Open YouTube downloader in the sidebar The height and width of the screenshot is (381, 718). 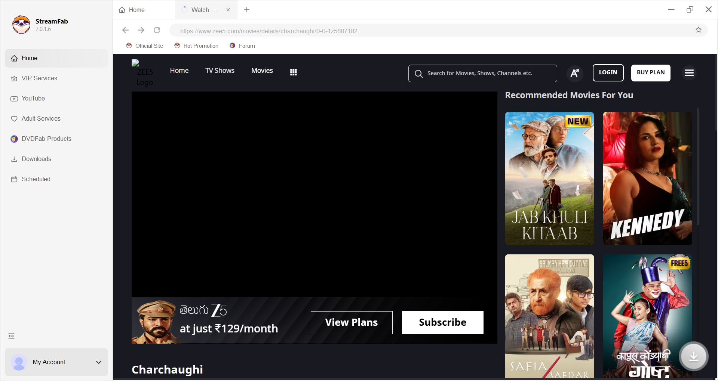[33, 98]
